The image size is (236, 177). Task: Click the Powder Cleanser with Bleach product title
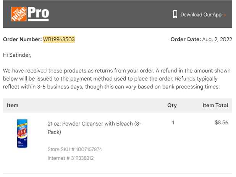94,128
